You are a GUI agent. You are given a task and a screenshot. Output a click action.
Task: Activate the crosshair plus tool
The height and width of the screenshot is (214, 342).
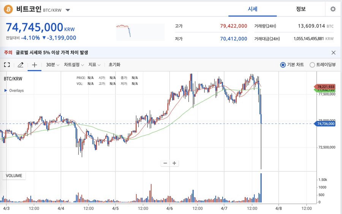tap(35, 65)
